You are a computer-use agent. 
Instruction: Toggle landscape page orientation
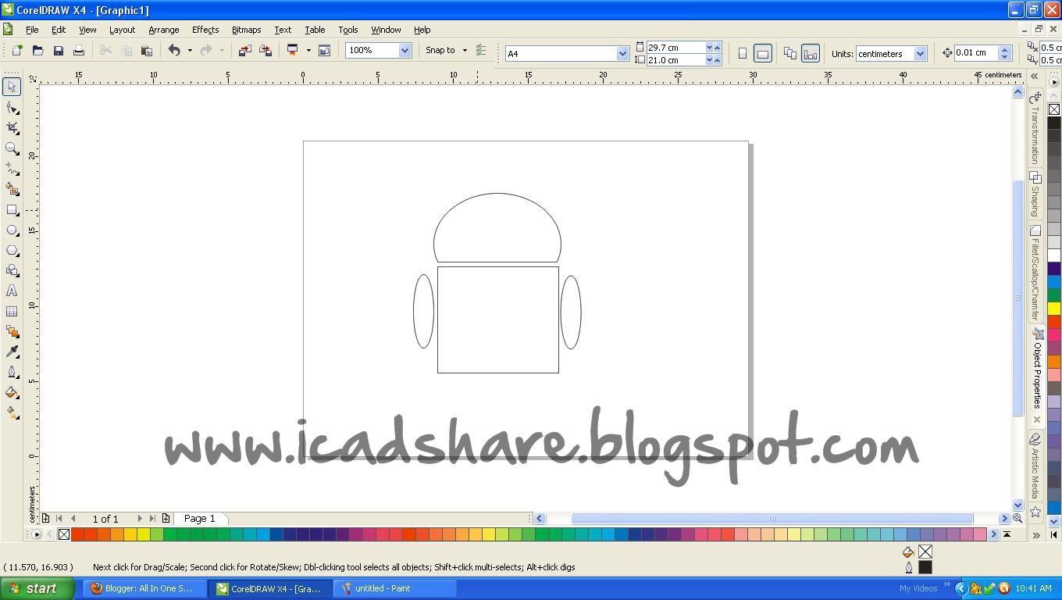[762, 53]
